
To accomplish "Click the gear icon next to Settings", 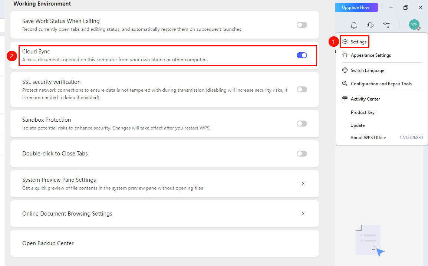I will [x=345, y=42].
